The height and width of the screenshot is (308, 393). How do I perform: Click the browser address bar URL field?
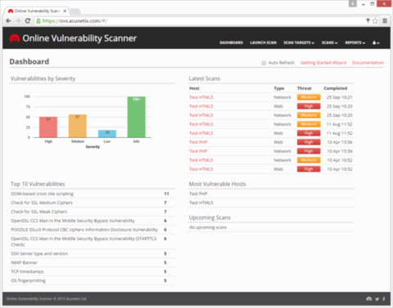click(202, 20)
